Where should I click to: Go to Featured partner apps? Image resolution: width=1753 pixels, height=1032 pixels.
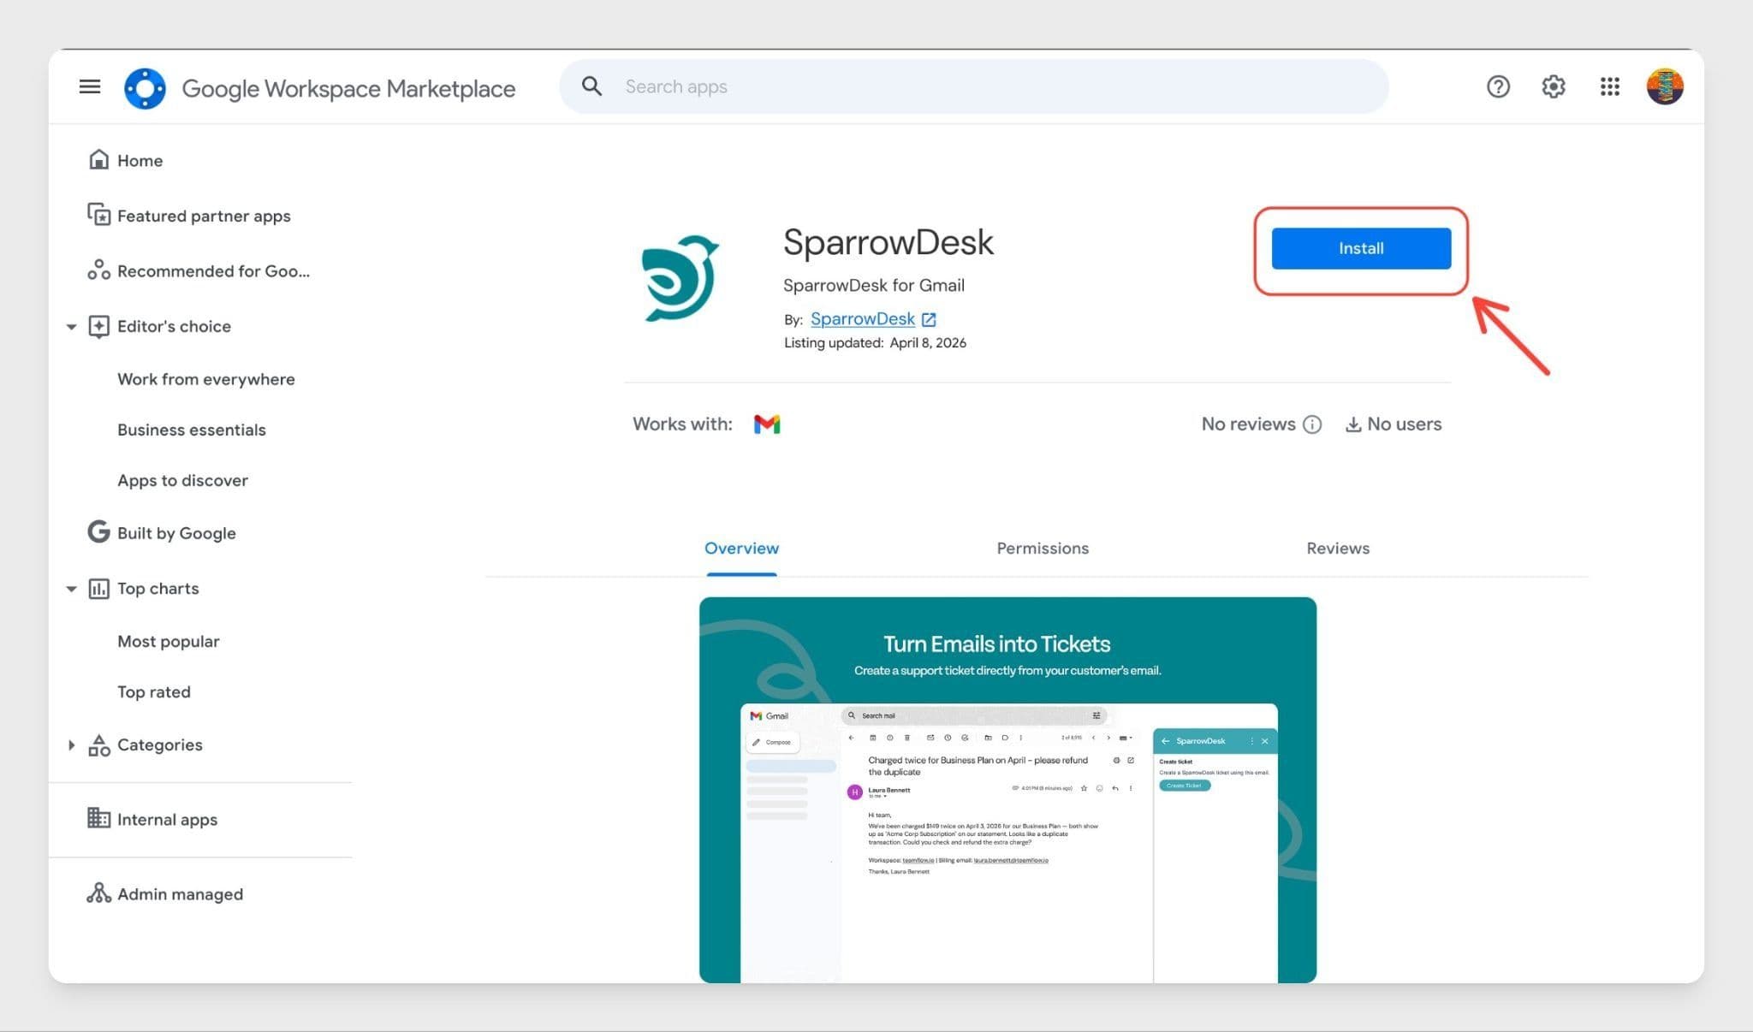coord(204,216)
